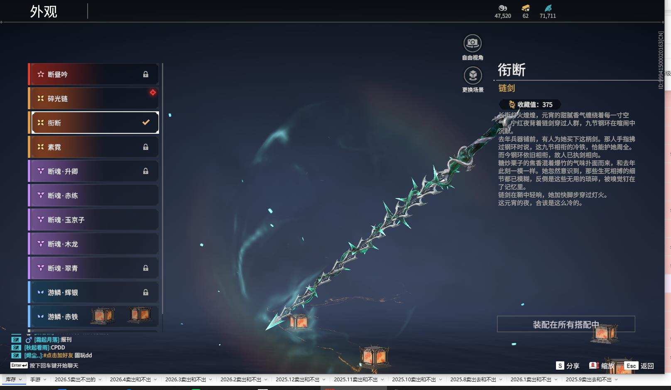Image resolution: width=671 pixels, height=390 pixels.
Task: Click the blue rarity icon beside 游鳞·赤铁
Action: click(x=41, y=316)
